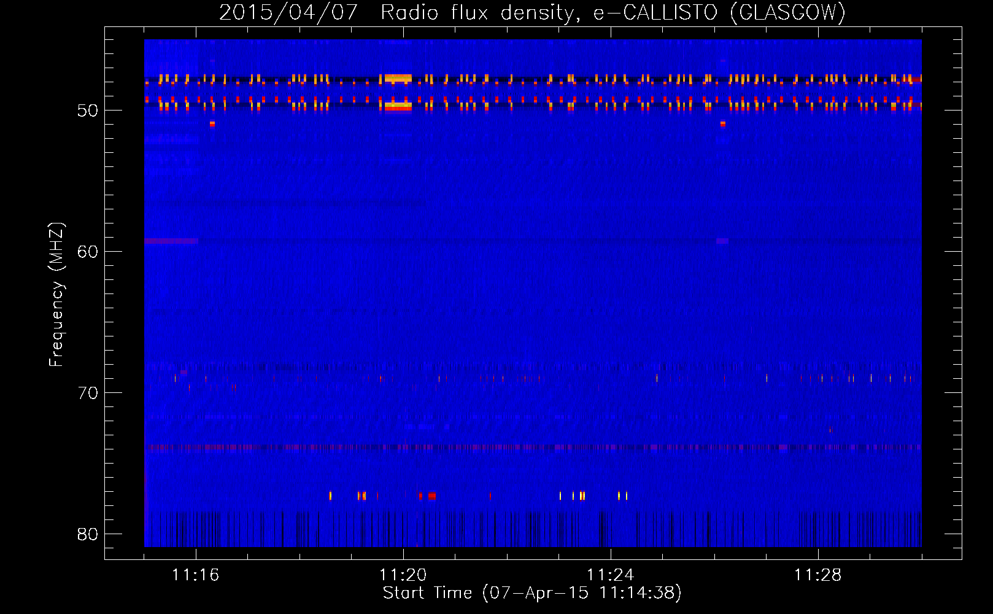Click the 11:24 time tick label
Viewport: 993px width, 614px height.
(610, 575)
